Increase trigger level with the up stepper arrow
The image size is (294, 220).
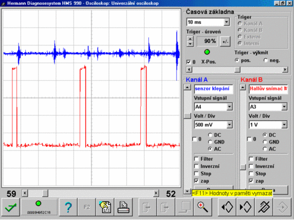[x=190, y=39]
